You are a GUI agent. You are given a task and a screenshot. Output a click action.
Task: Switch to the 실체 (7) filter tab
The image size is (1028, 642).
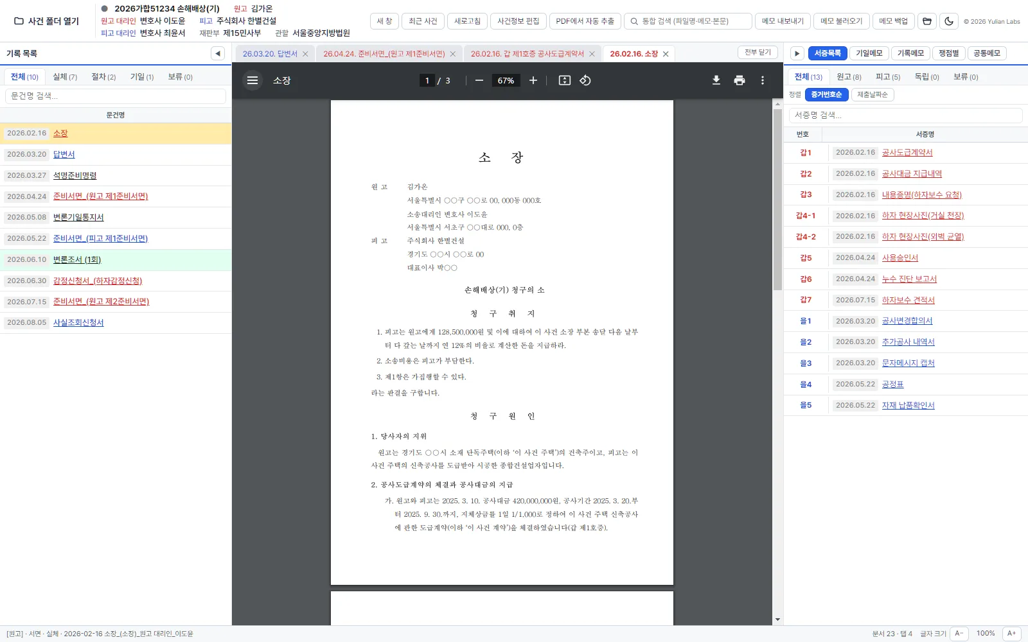(65, 77)
